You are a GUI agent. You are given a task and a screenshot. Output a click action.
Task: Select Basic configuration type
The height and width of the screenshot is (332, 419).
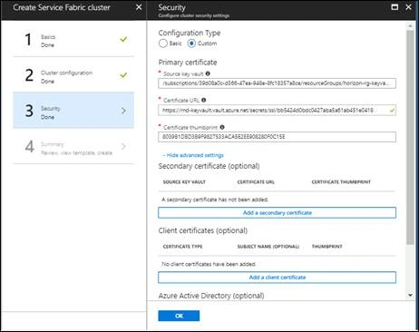click(163, 44)
